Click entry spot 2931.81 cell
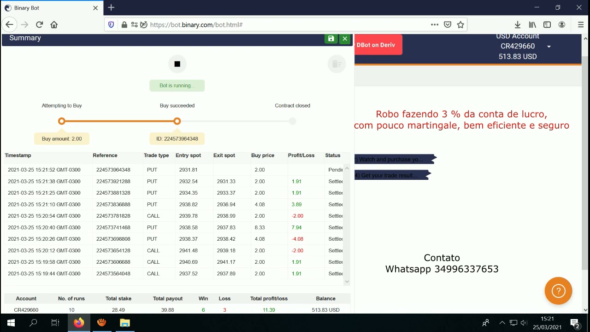Screen dimensions: 590x332 click(188, 170)
